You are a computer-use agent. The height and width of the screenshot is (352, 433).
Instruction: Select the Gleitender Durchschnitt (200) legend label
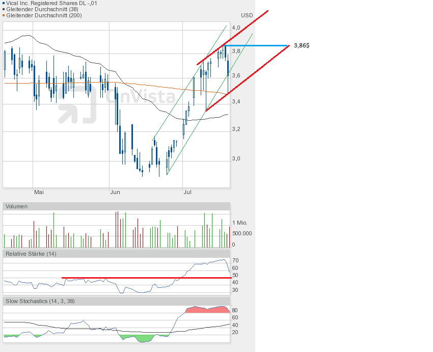point(45,15)
